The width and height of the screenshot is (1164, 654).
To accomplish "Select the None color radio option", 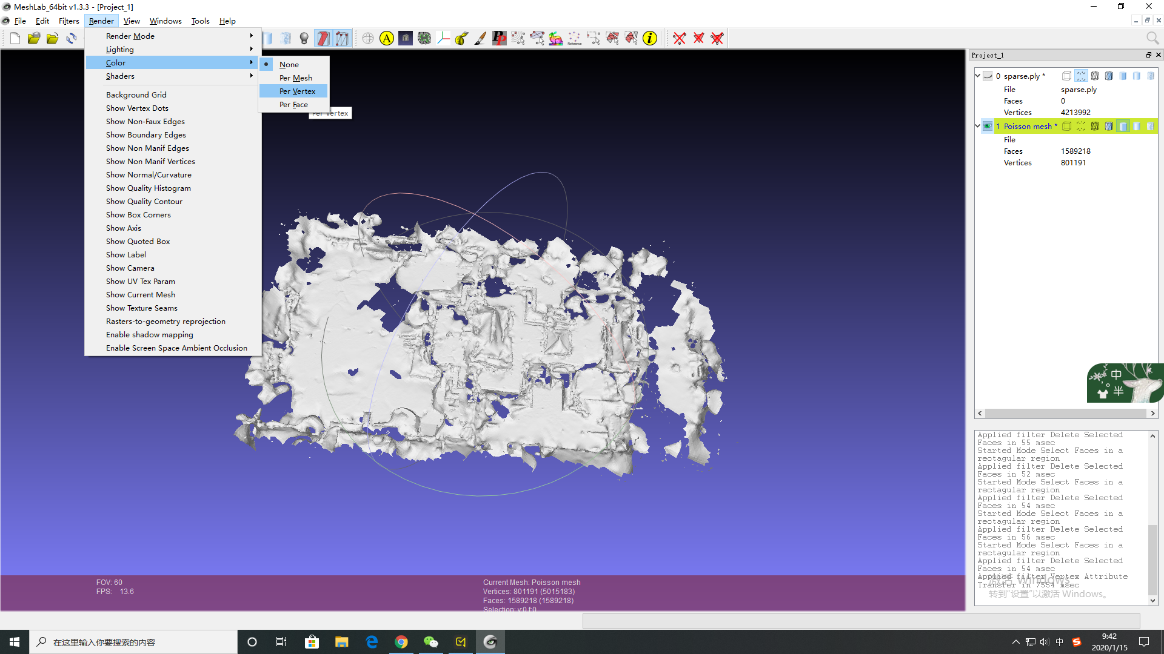I will click(289, 64).
